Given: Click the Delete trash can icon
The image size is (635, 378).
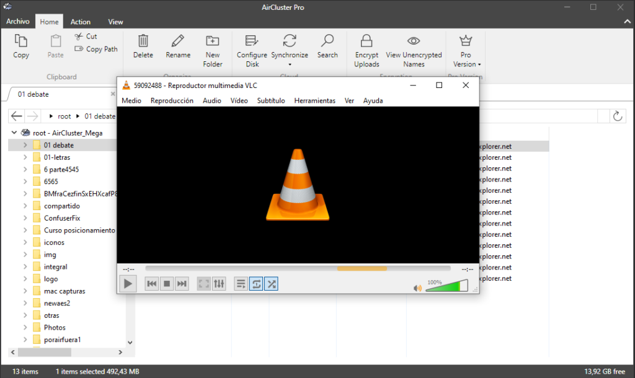Looking at the screenshot, I should pyautogui.click(x=143, y=41).
